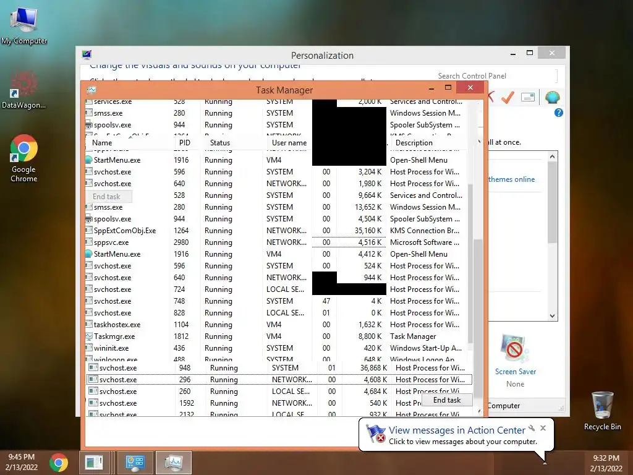Click the Task Manager description cell for Taskmgr.exe

[412, 336]
